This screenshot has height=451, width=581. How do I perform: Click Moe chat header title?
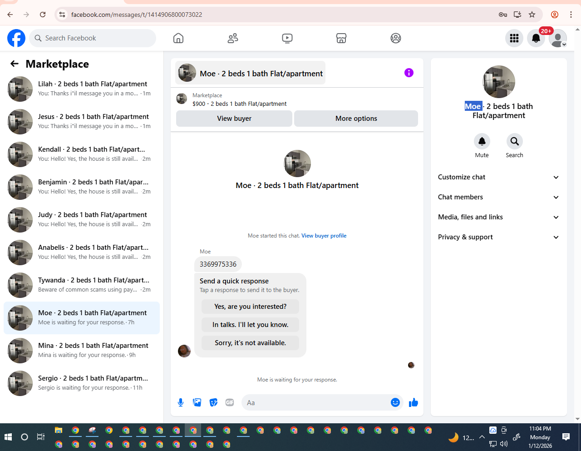(x=251, y=74)
